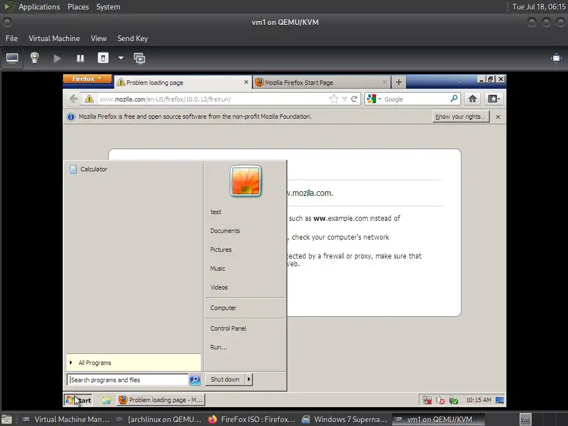Open Documents from Start menu

point(225,231)
